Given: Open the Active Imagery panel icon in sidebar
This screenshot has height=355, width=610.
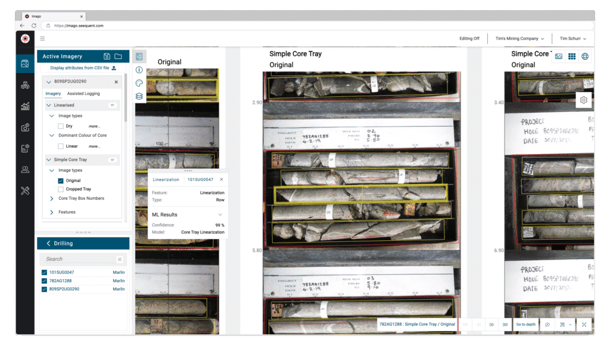Looking at the screenshot, I should (x=25, y=62).
